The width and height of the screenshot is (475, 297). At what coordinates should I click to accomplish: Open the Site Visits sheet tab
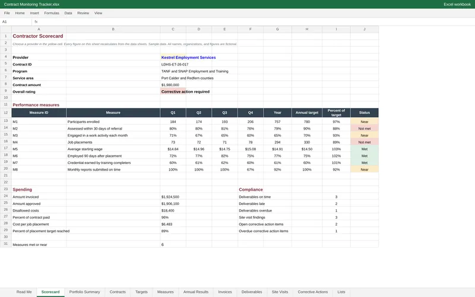(x=280, y=292)
